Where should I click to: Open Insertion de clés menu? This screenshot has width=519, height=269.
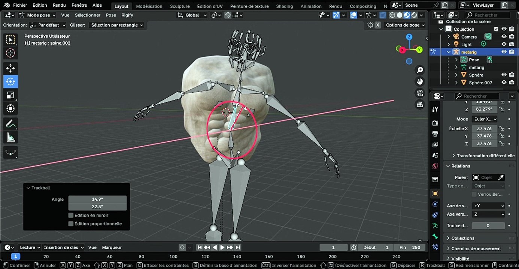coord(63,247)
